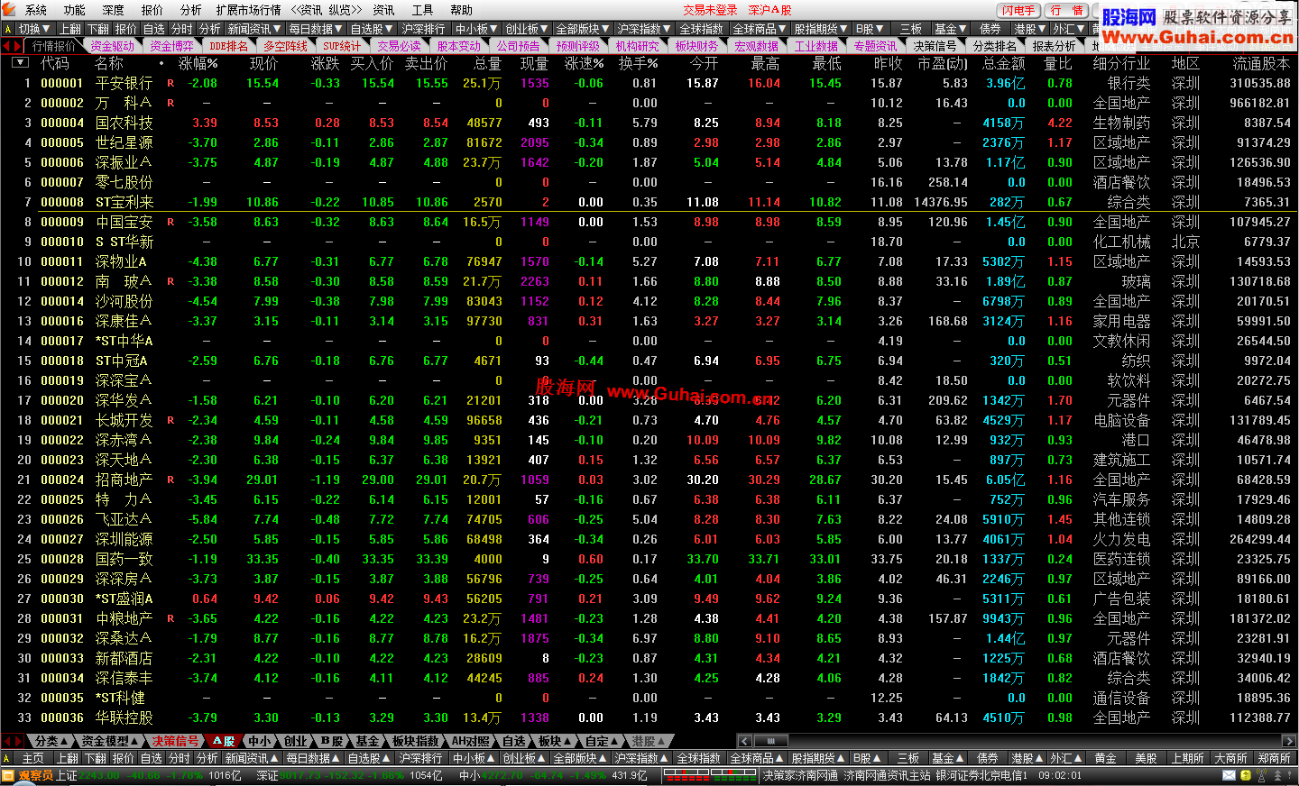Viewport: 1299px width, 786px height.
Task: Expand the 港股▼ dropdown in top toolbar
Action: click(x=1029, y=29)
